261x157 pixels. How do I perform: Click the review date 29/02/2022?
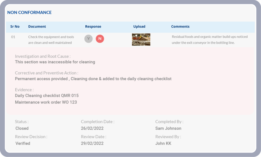[92, 144]
